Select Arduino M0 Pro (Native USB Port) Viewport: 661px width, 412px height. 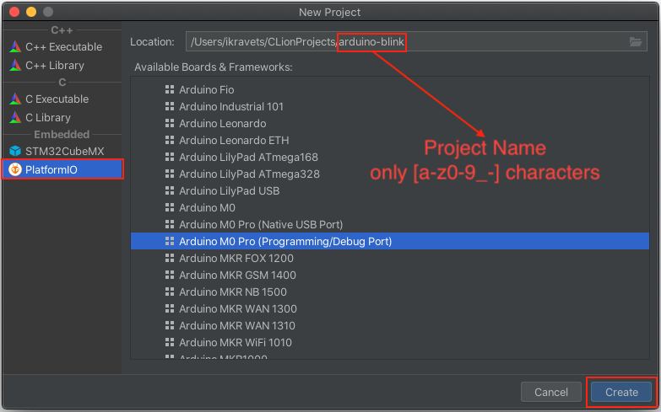point(390,224)
